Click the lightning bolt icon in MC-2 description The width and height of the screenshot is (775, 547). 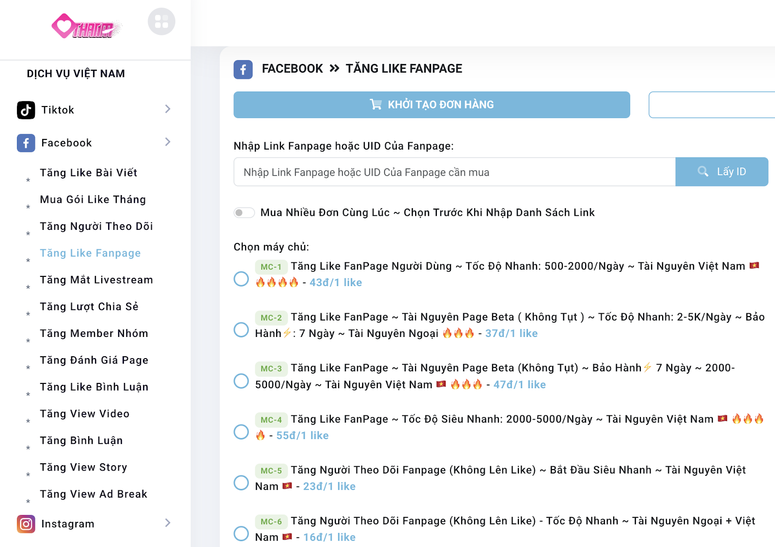[x=288, y=333]
